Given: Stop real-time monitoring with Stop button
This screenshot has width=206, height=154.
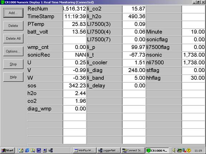Looking at the screenshot, I should click(13, 64).
